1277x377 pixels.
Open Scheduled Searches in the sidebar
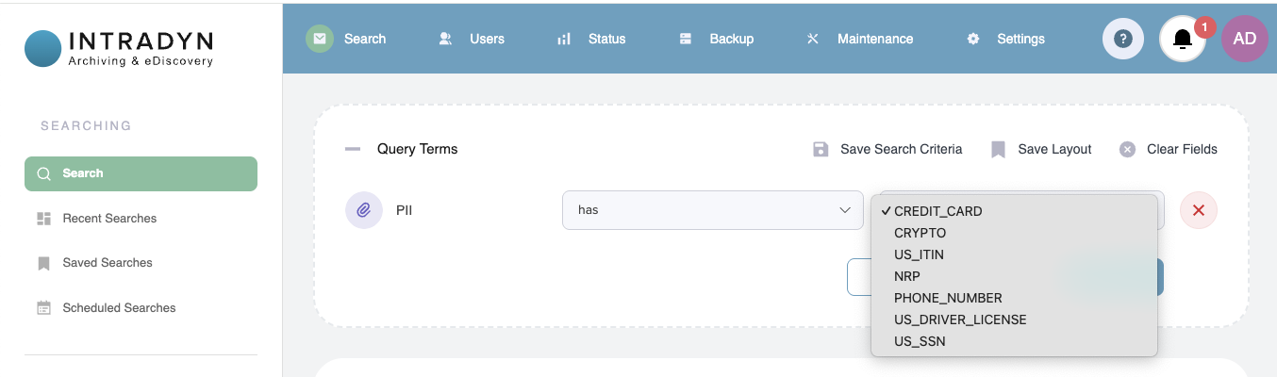tap(119, 308)
